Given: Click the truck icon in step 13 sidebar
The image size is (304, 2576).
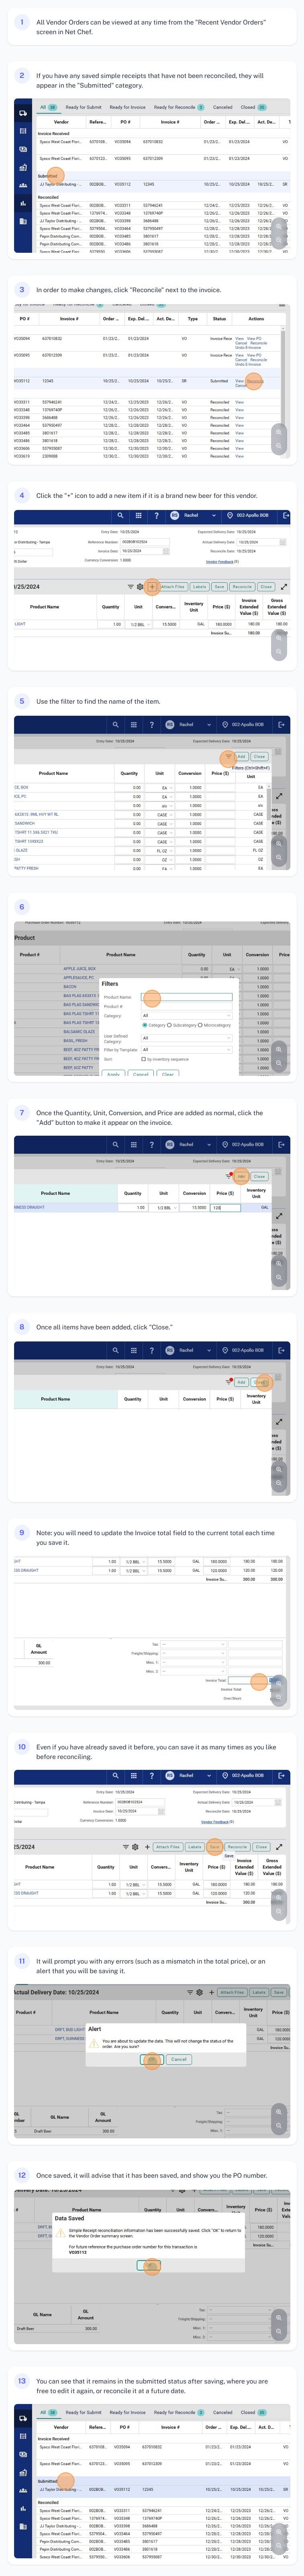Looking at the screenshot, I should [x=22, y=2418].
